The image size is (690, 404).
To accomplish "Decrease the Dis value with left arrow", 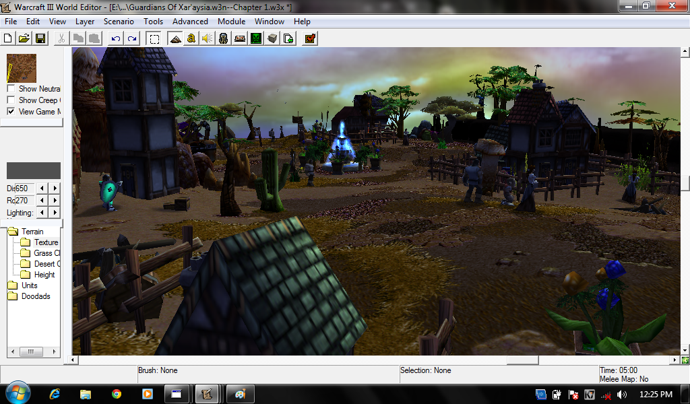I will click(42, 188).
